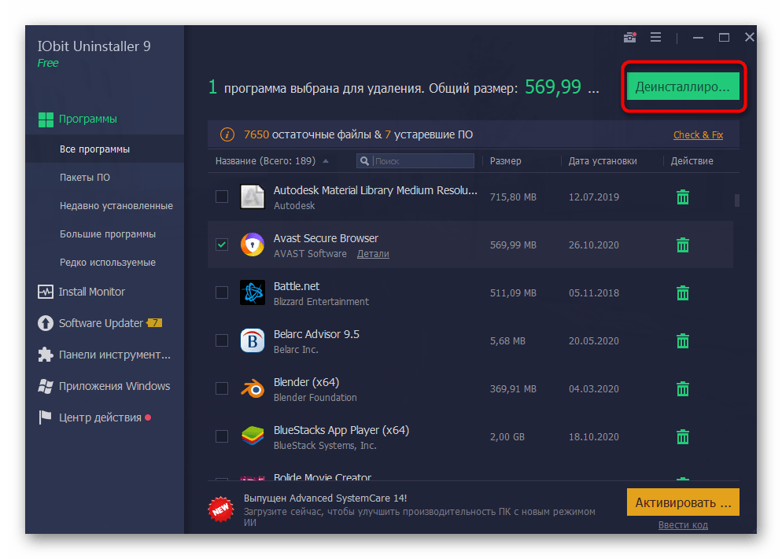This screenshot has height=559, width=782.
Task: Open the hamburger options menu
Action: [656, 38]
